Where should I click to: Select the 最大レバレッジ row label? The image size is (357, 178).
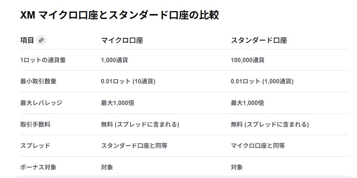coord(41,103)
